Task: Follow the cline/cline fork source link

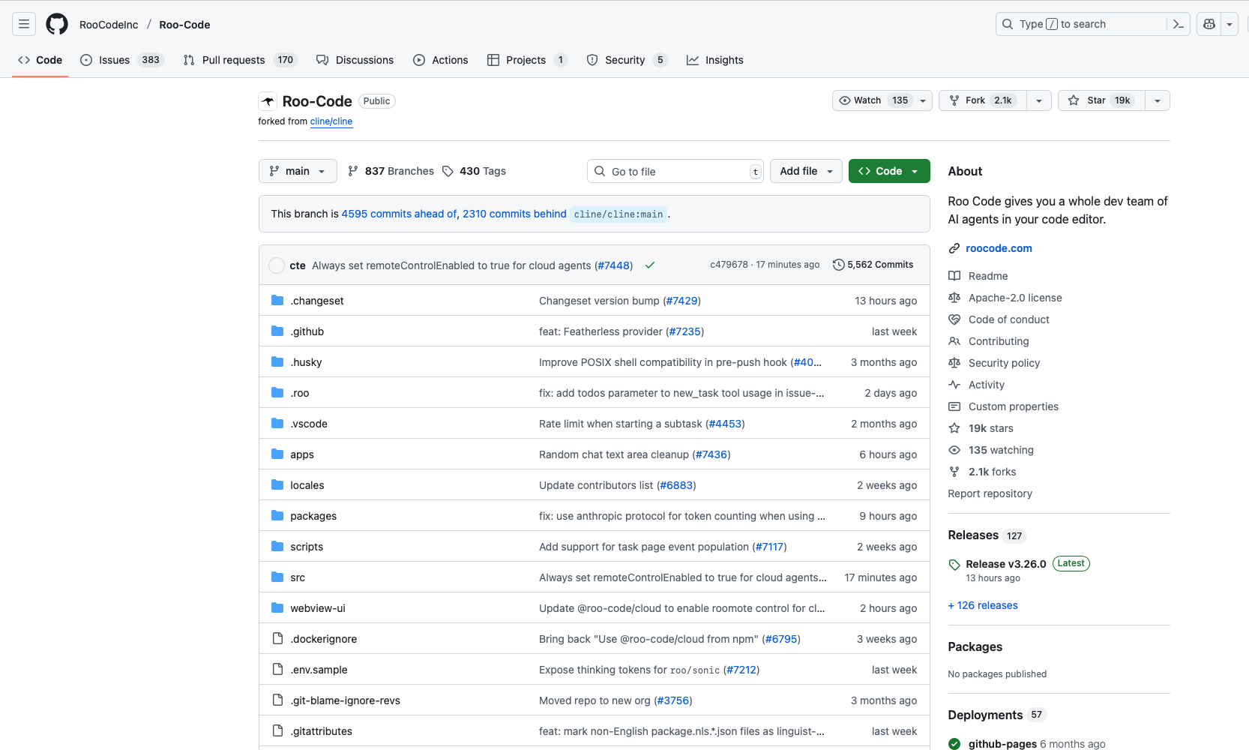Action: [x=331, y=121]
